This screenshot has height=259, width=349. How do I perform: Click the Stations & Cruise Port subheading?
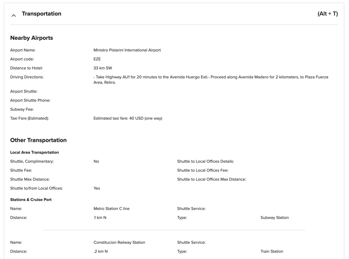click(x=31, y=200)
